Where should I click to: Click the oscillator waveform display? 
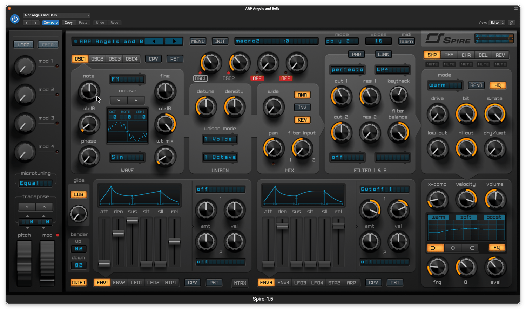[127, 125]
